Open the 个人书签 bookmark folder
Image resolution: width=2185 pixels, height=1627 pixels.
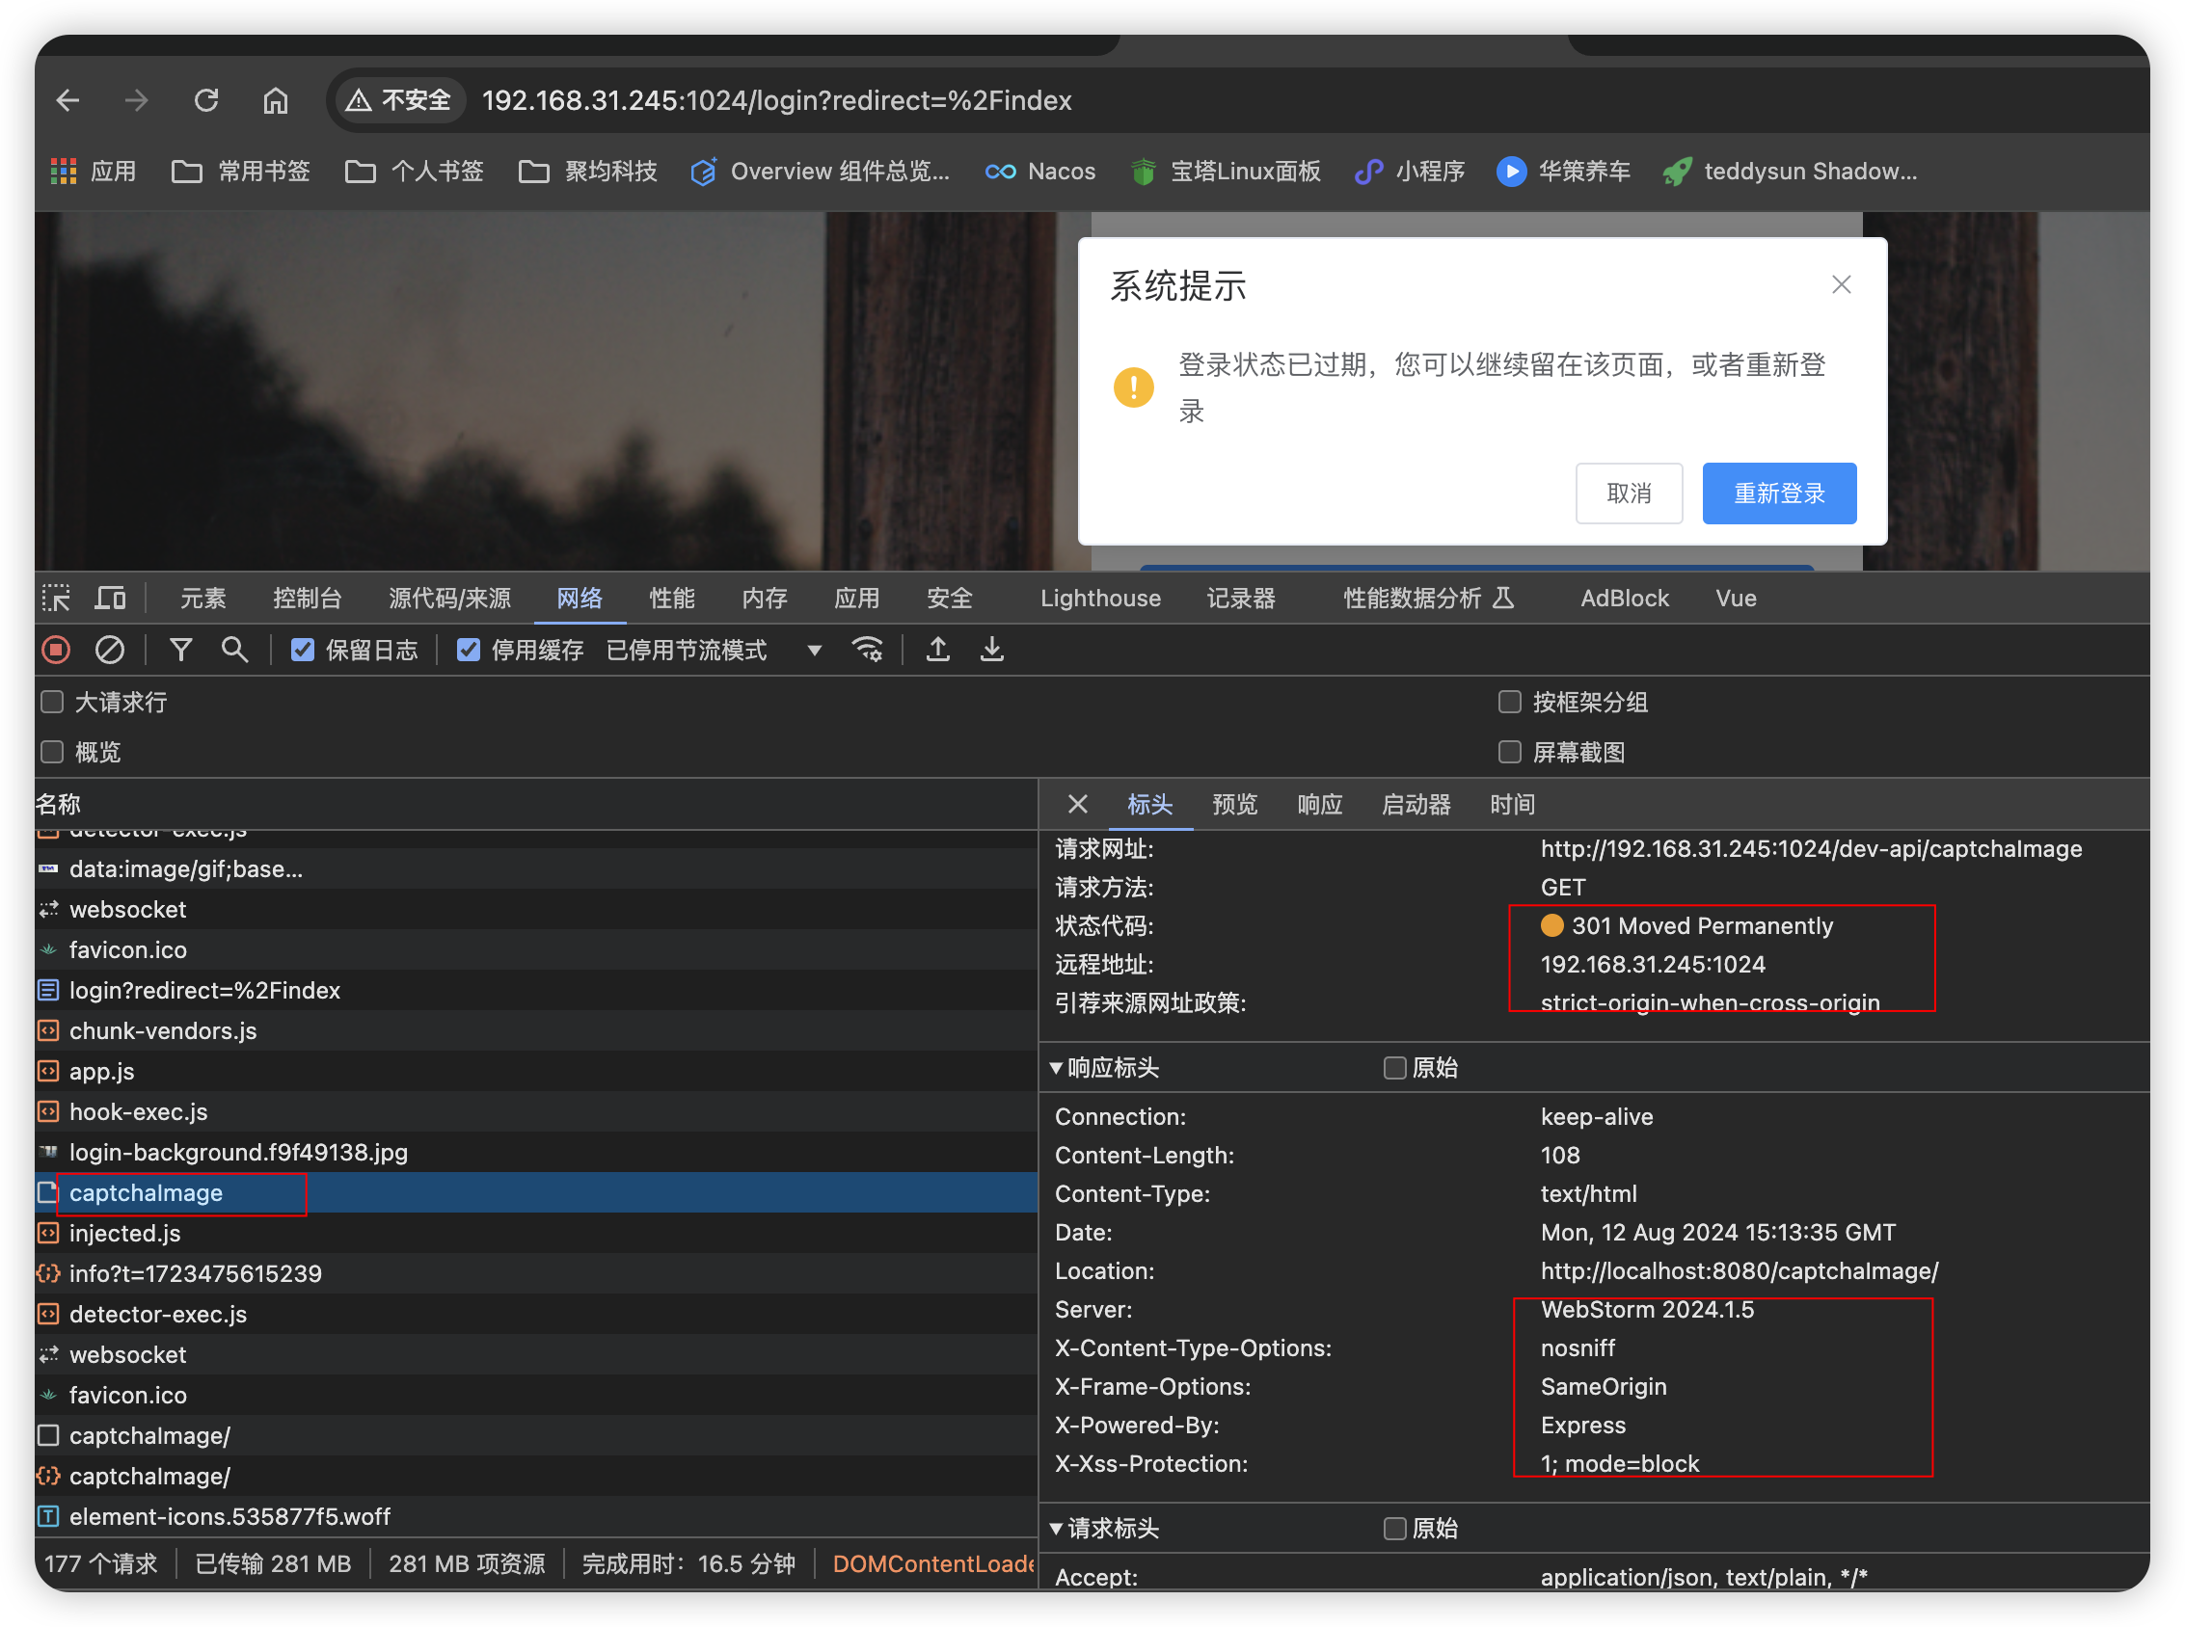click(415, 172)
